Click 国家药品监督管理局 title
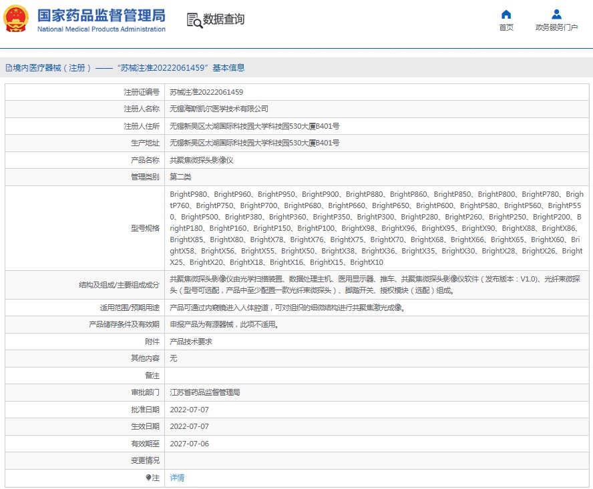 pyautogui.click(x=102, y=15)
